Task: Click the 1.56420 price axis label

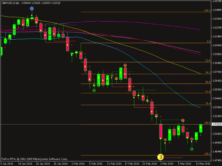Action: pyautogui.click(x=217, y=81)
